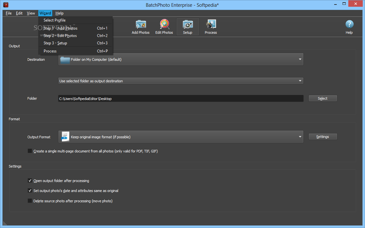365x228 pixels.
Task: Uncheck Set output photo's date same as original
Action: 30,191
